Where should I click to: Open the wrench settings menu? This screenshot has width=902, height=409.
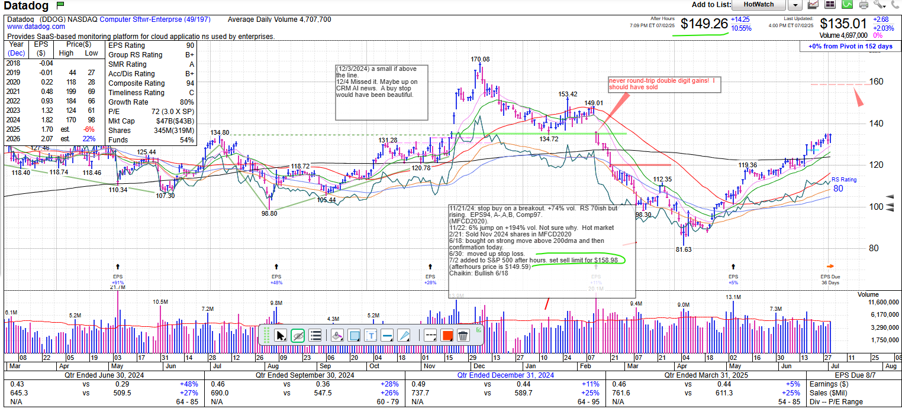tap(879, 5)
